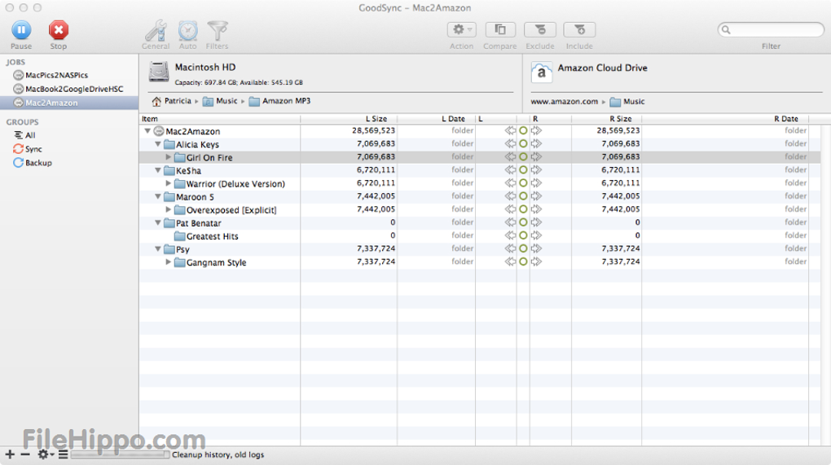Image resolution: width=831 pixels, height=465 pixels.
Task: Click green circle for Gangnam Style row
Action: tap(523, 261)
